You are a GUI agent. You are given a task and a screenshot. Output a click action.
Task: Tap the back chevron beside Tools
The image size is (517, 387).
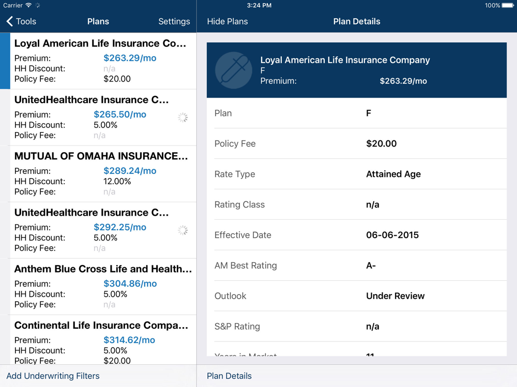point(9,21)
